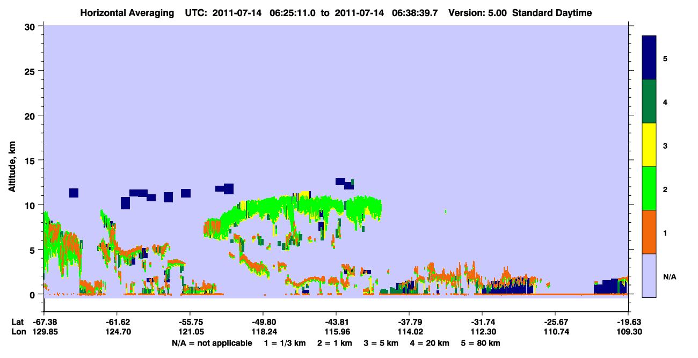Click longitude value 129.85
The width and height of the screenshot is (698, 358).
coord(44,332)
